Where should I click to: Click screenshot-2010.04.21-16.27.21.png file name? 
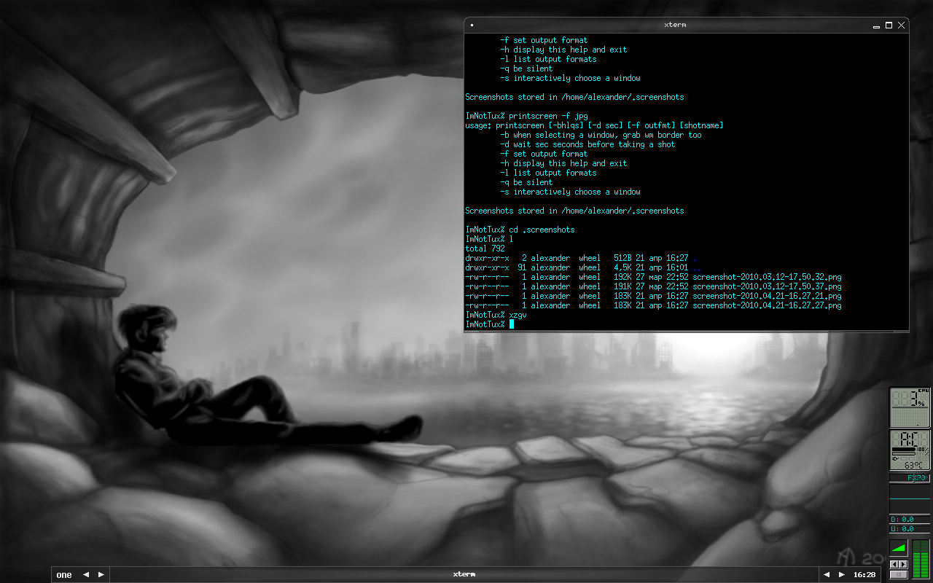768,296
